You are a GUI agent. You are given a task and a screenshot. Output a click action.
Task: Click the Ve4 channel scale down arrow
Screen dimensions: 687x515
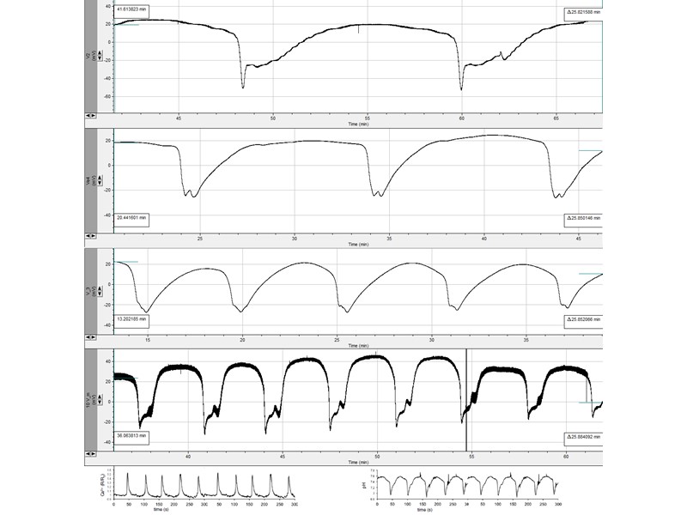[x=100, y=183]
